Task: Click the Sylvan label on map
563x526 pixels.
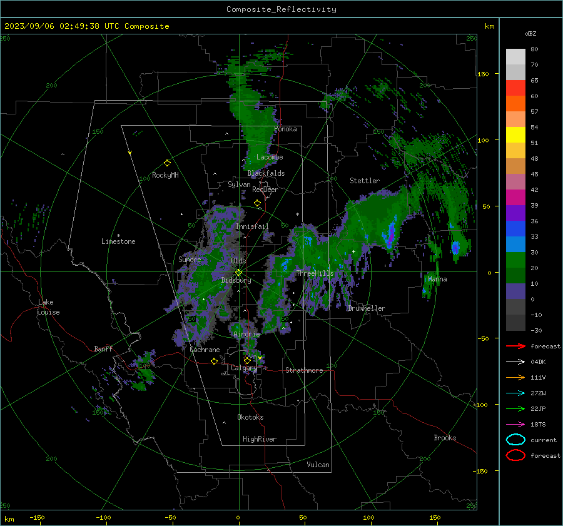Action: (x=239, y=185)
